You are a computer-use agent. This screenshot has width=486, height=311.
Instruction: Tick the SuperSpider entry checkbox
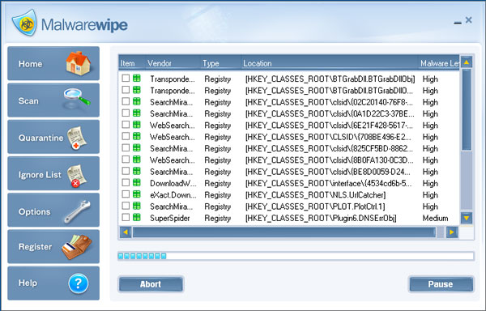click(126, 217)
